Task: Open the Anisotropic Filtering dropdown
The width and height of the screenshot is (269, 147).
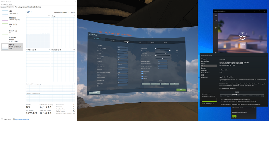Action: [x=162, y=61]
